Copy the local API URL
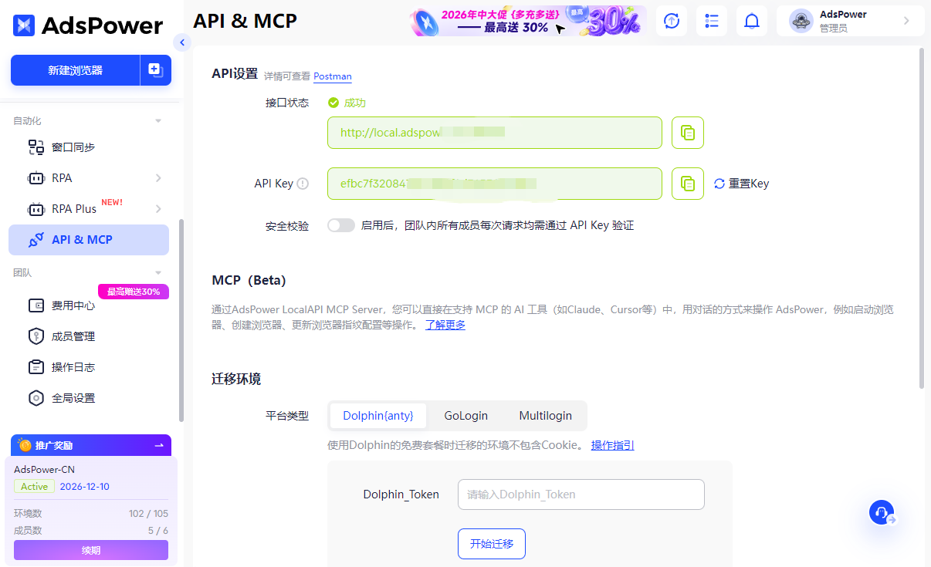Image resolution: width=931 pixels, height=567 pixels. coord(688,133)
